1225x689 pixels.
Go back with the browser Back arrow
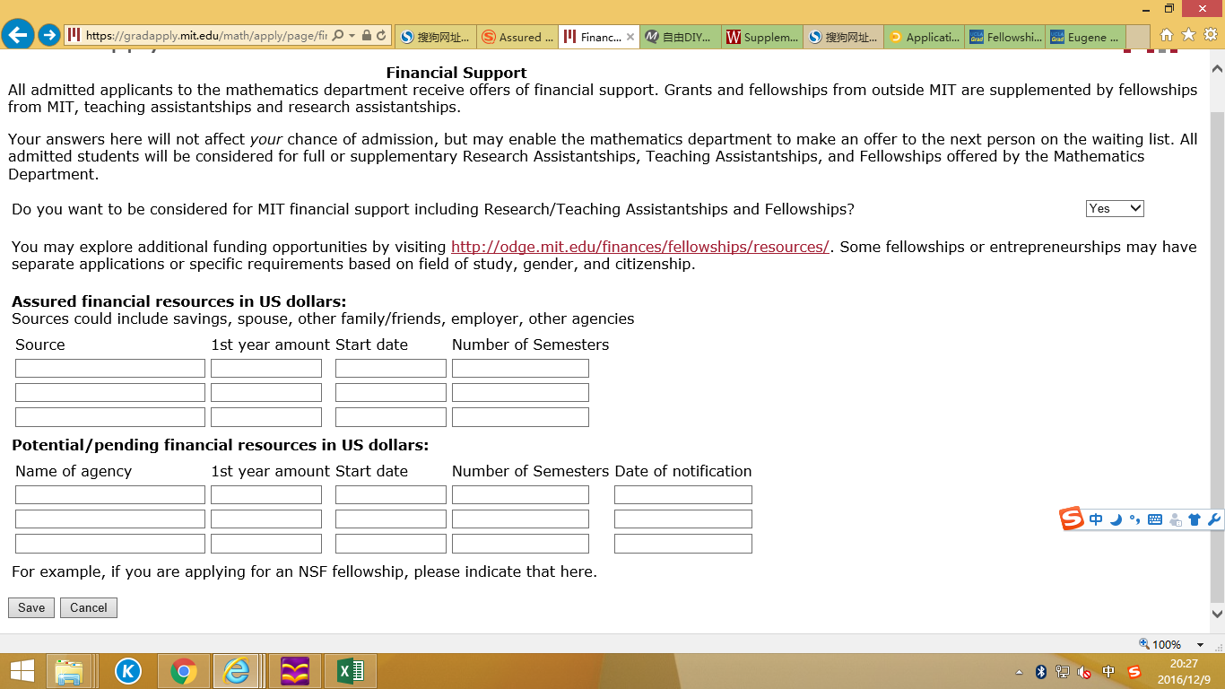[x=18, y=35]
